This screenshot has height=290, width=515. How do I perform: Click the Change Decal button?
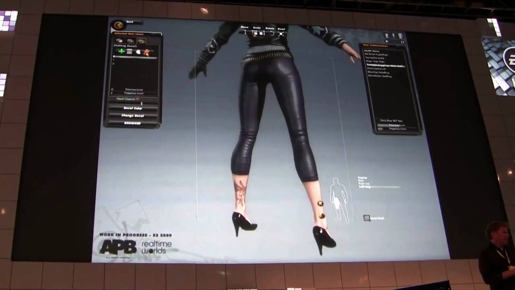click(133, 116)
